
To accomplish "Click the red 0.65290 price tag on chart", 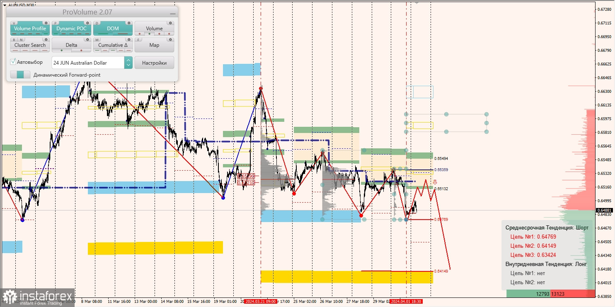I will 245,176.
